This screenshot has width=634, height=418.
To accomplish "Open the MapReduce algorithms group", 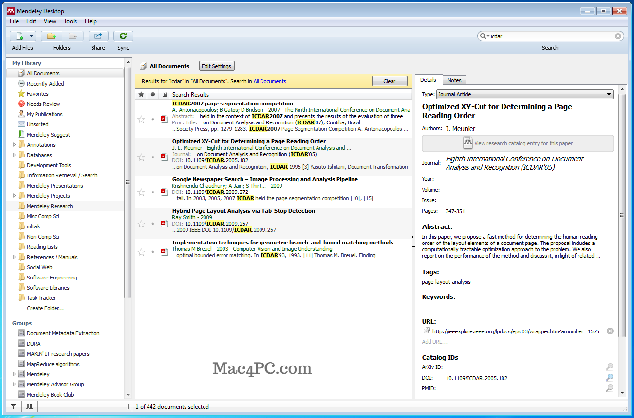I will 53,364.
